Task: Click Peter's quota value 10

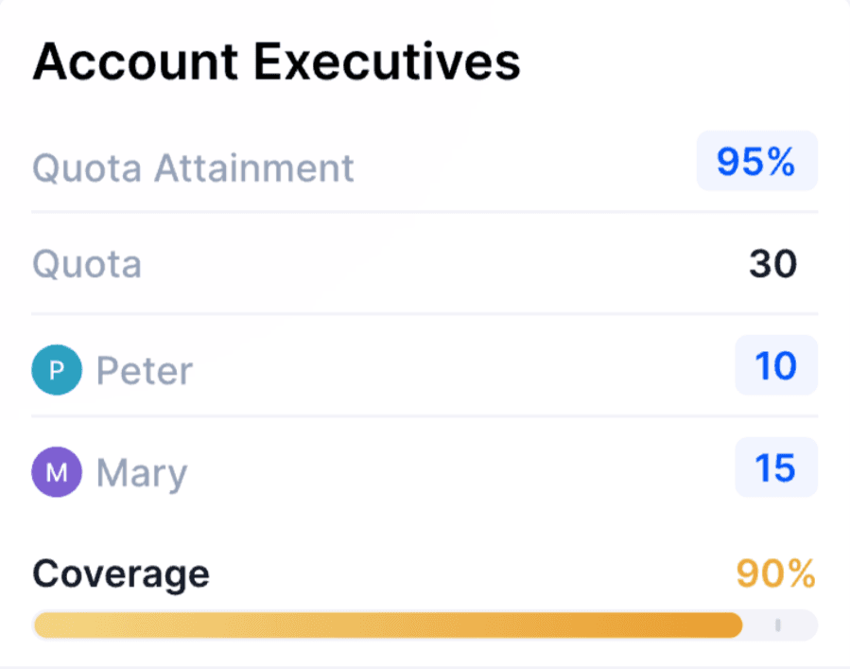Action: point(776,365)
